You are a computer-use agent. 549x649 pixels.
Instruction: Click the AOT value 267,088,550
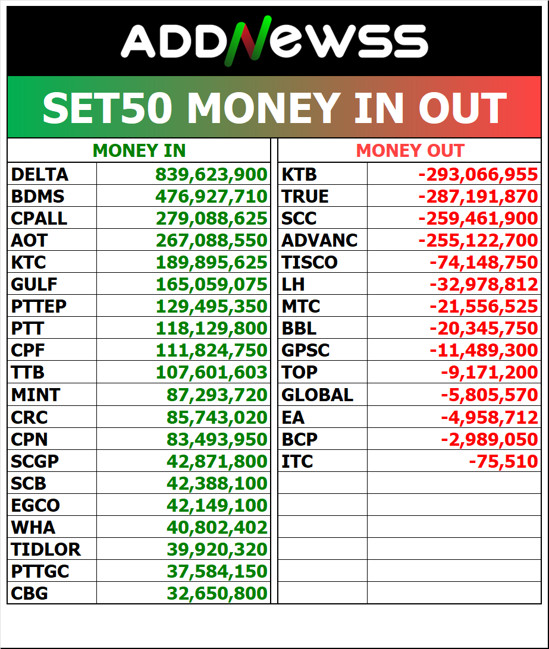[211, 241]
